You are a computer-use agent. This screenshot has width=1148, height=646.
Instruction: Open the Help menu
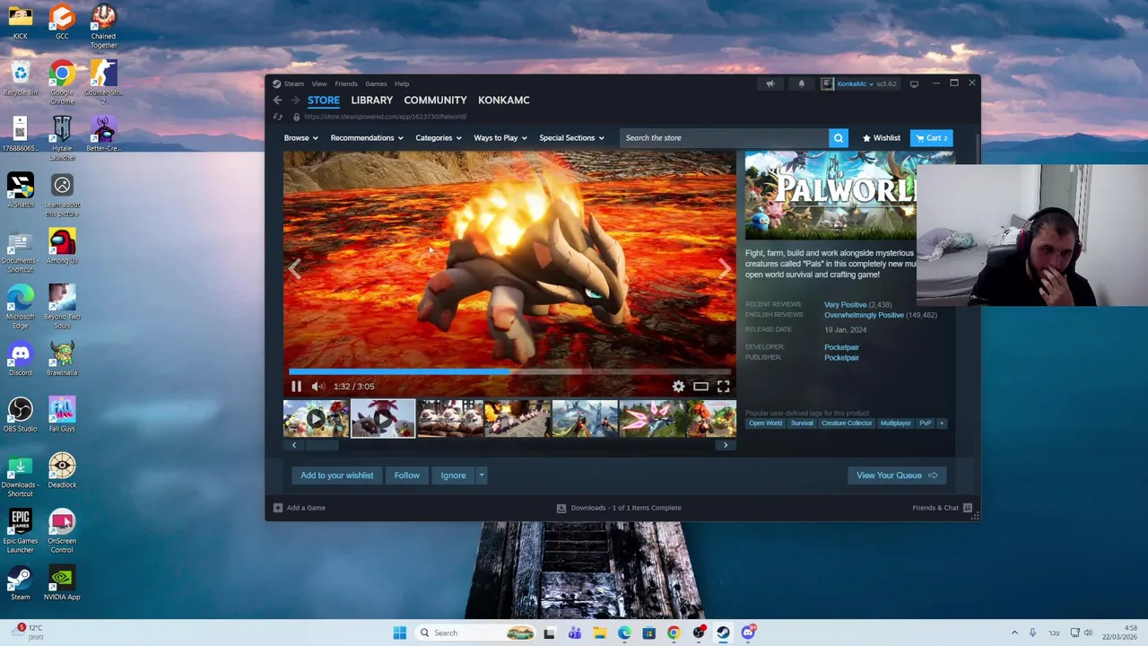(x=402, y=84)
